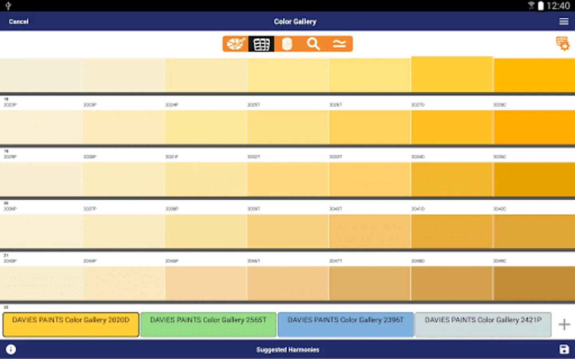Choose the swatch labeled 2048D
This screenshot has width=575, height=359.
[452, 283]
